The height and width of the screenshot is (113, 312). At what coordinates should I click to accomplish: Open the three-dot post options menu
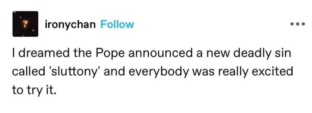pos(297,24)
